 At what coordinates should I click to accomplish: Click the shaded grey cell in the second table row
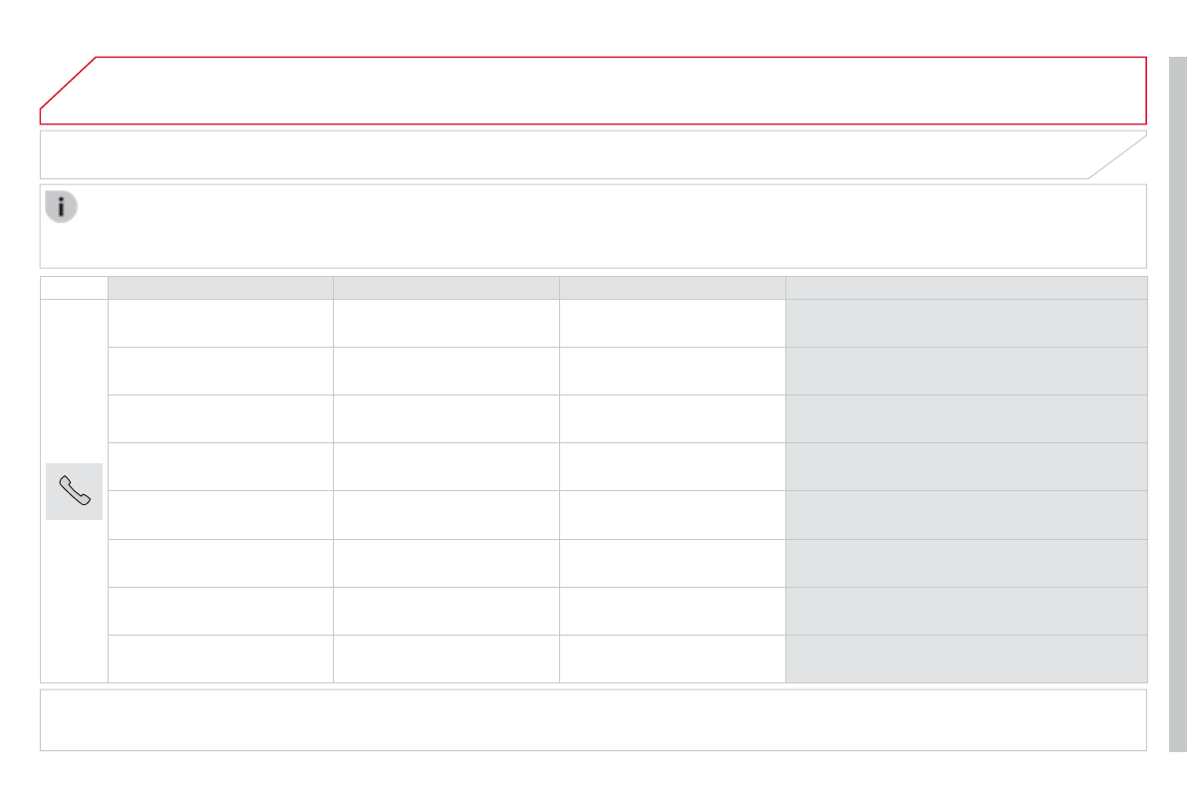[966, 371]
